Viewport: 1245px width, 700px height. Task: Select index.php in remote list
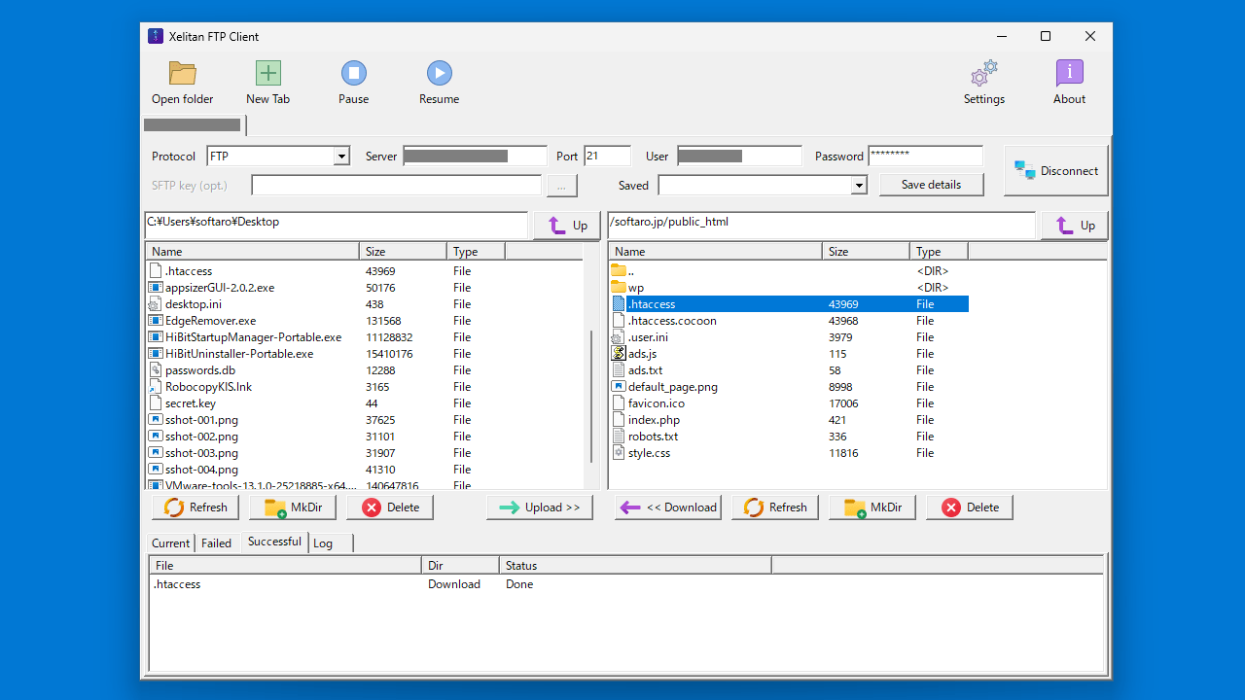(654, 420)
